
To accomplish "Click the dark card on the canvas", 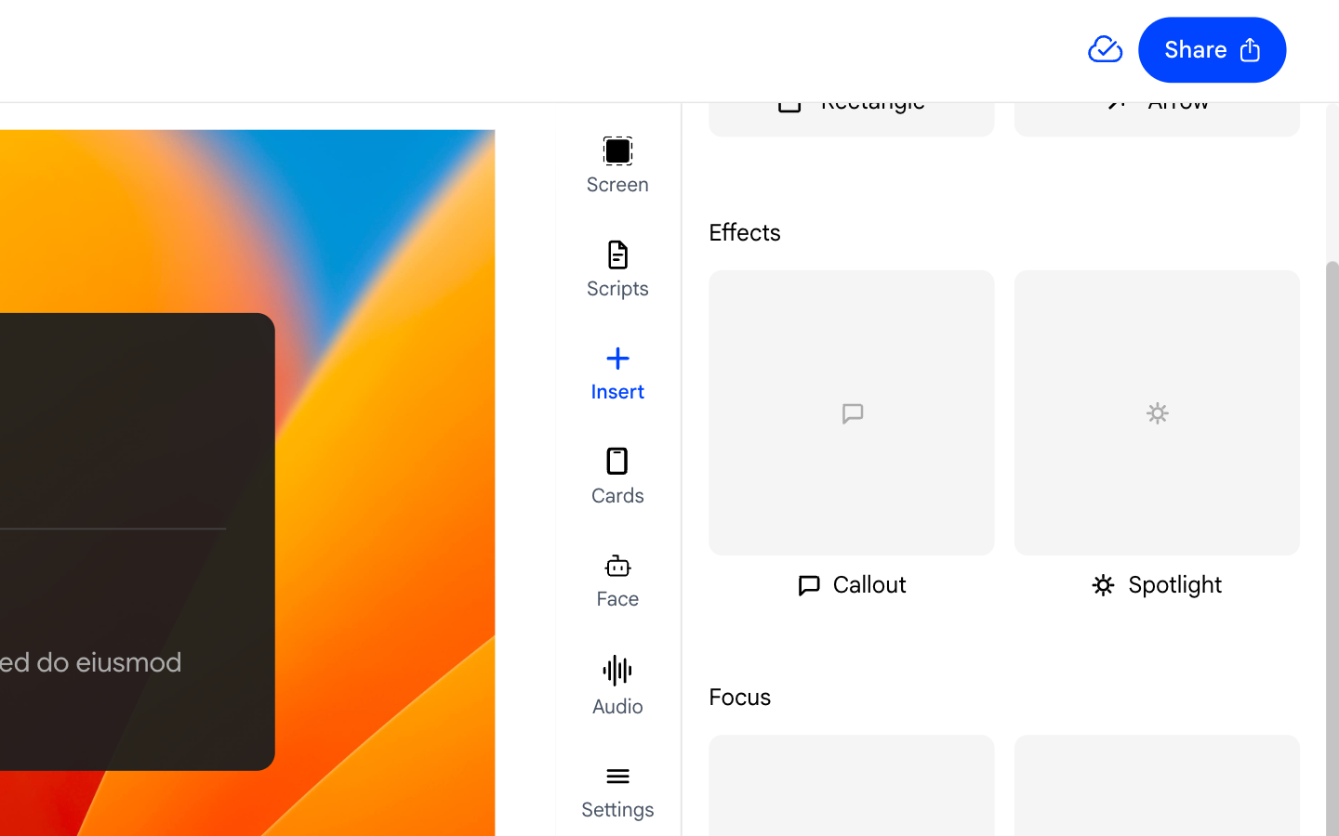I will (137, 542).
